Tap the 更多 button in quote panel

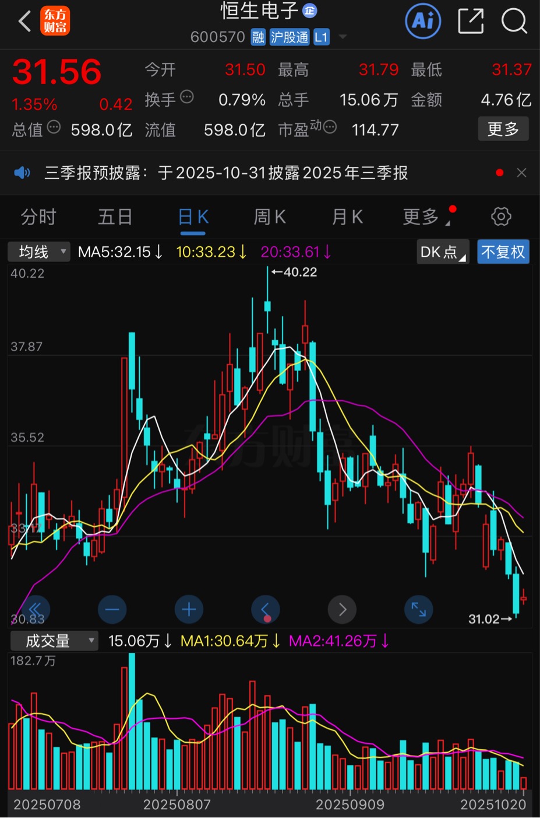[503, 129]
